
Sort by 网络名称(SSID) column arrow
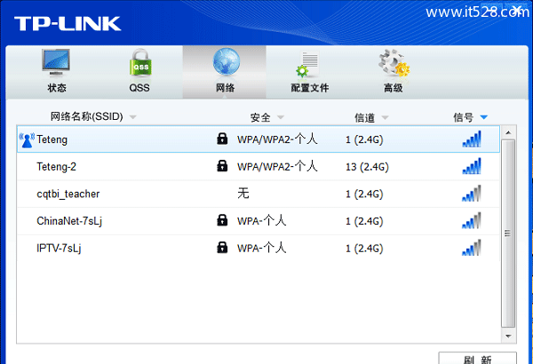coord(133,117)
